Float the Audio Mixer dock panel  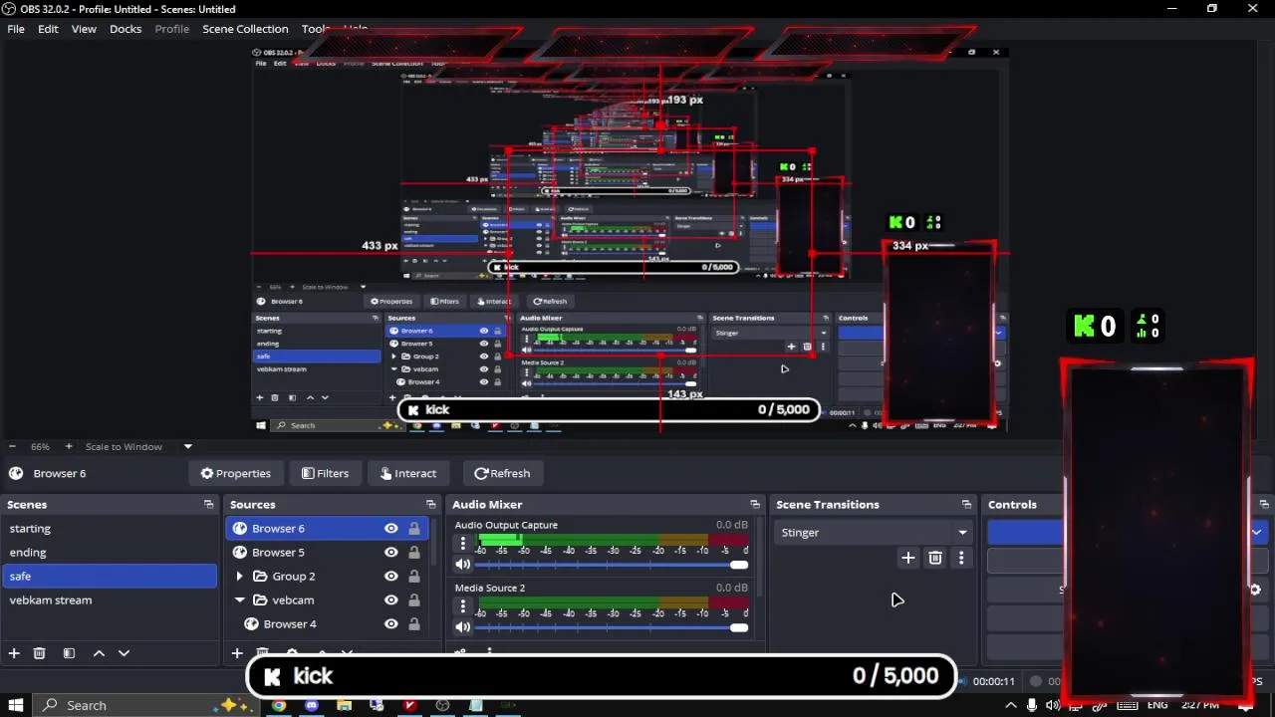click(x=755, y=505)
